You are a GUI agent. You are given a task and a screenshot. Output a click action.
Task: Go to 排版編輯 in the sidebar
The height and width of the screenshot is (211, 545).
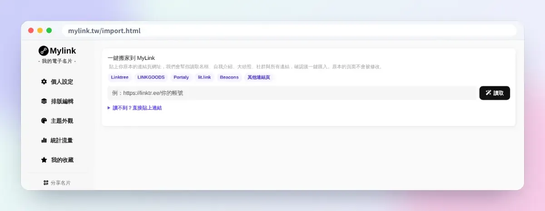[58, 101]
